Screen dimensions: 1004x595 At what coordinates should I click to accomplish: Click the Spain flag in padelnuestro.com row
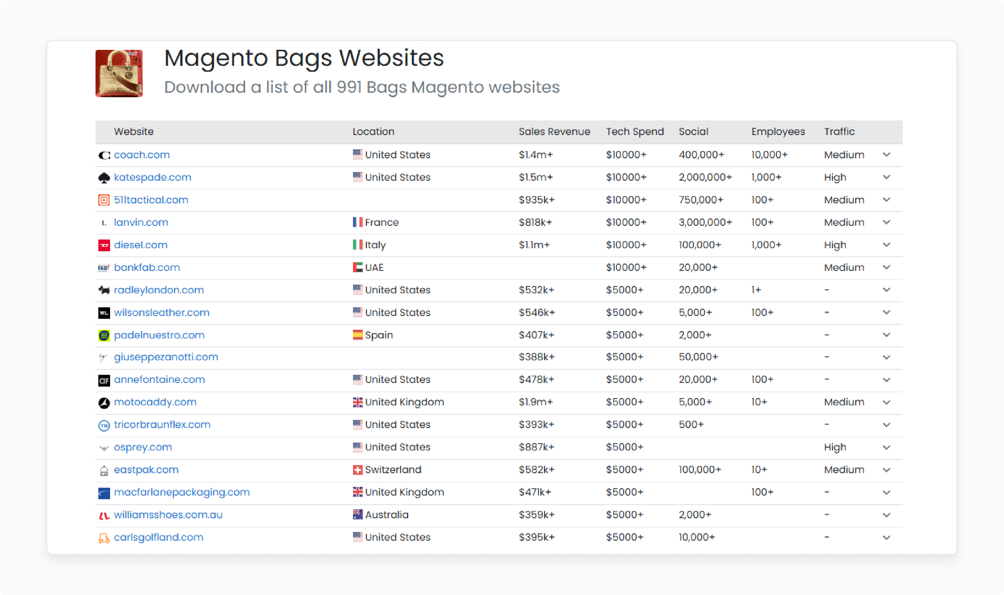click(x=358, y=335)
